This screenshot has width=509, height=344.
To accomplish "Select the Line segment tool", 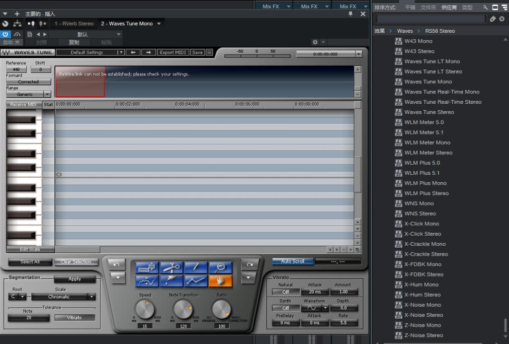I will (196, 281).
